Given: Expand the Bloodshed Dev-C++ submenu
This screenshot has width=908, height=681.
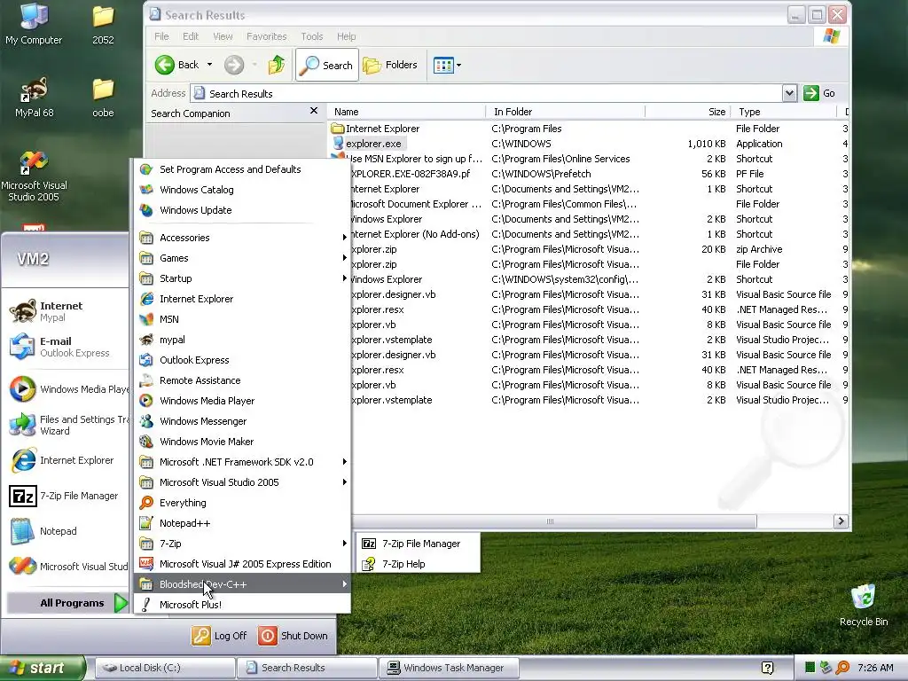Looking at the screenshot, I should pyautogui.click(x=242, y=583).
